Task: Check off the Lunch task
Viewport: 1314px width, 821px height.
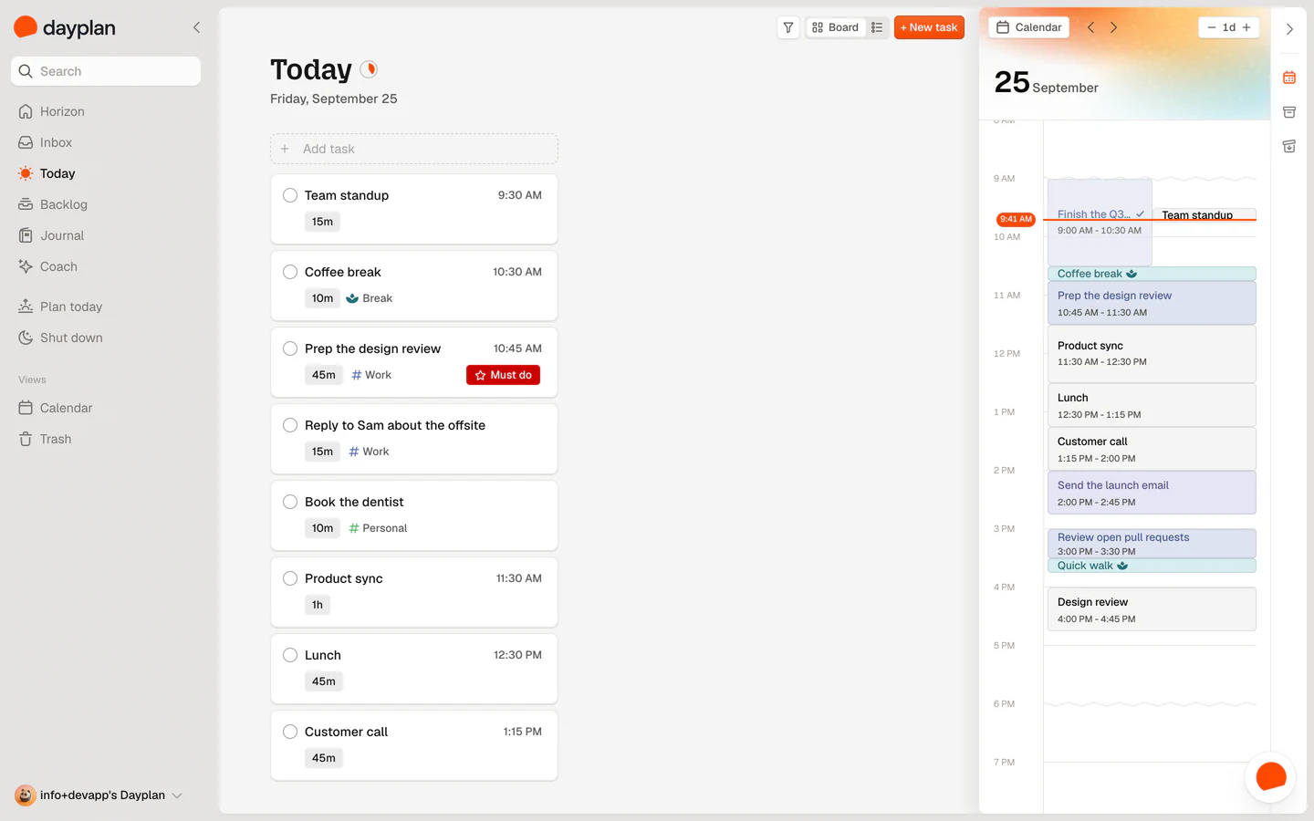Action: click(x=290, y=655)
